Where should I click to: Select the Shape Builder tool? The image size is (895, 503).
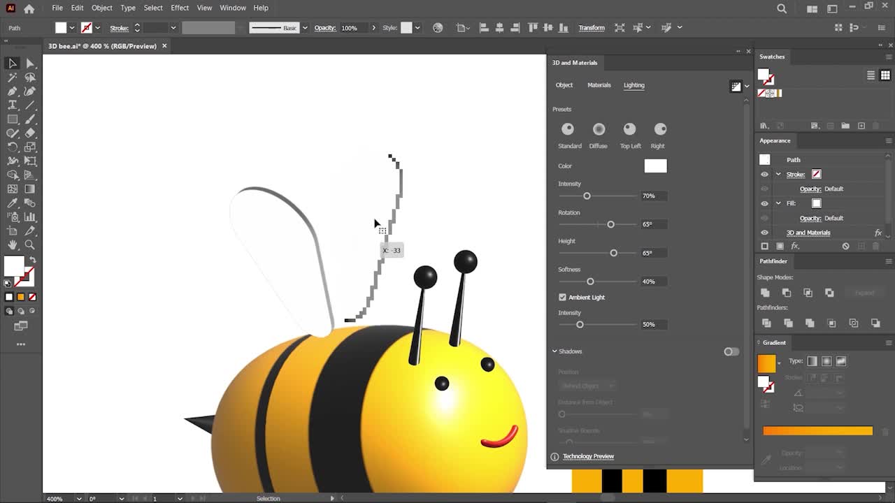pos(13,175)
